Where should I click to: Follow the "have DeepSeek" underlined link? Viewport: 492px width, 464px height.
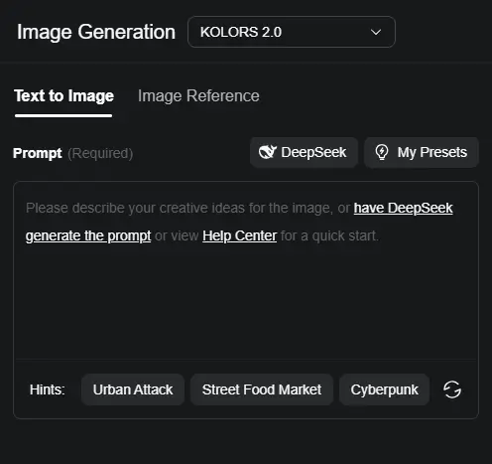click(x=403, y=209)
